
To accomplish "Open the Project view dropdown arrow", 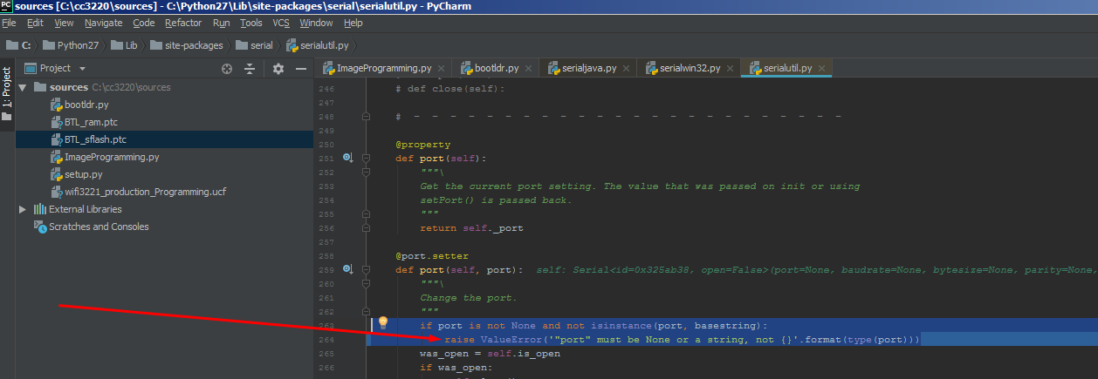I will click(82, 68).
